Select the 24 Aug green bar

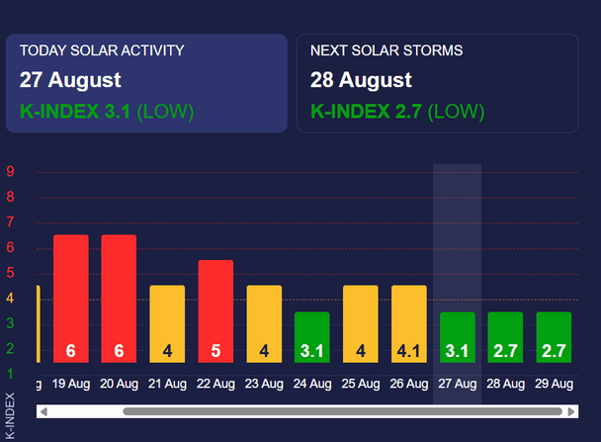(x=312, y=336)
